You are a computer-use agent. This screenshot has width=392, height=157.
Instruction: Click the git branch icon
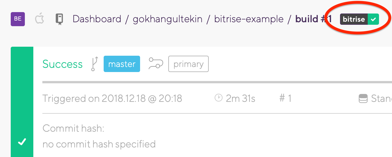[95, 64]
